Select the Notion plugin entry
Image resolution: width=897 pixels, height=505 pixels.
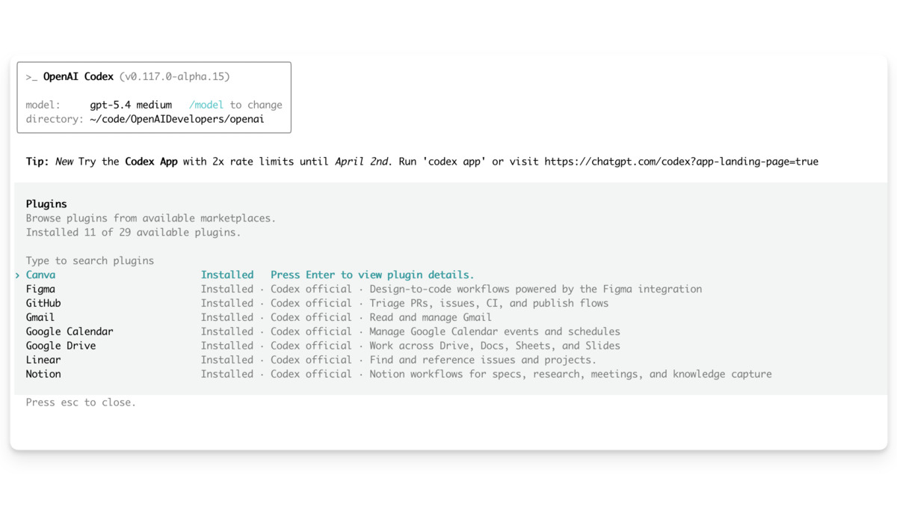tap(43, 374)
